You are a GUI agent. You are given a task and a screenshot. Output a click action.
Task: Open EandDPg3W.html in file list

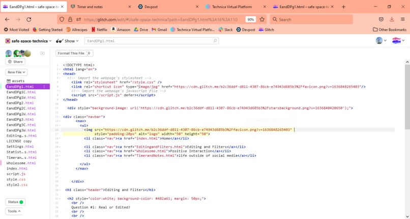tap(21, 130)
